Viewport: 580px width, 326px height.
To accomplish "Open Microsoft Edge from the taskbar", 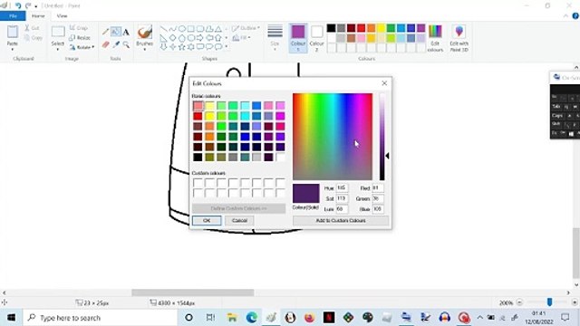I will 252,317.
